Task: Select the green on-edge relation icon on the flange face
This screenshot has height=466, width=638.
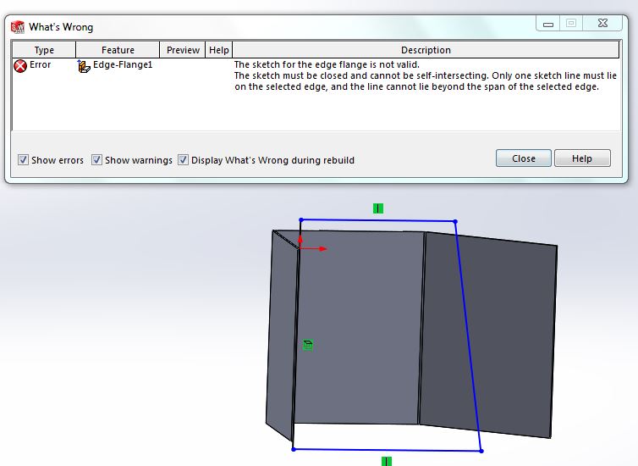Action: [308, 345]
